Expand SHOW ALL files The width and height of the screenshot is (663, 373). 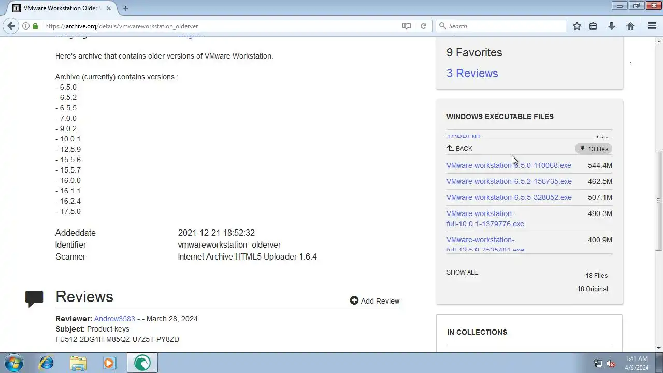(x=462, y=272)
